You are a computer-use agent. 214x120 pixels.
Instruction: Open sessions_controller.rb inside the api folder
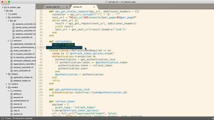(x=25, y=31)
